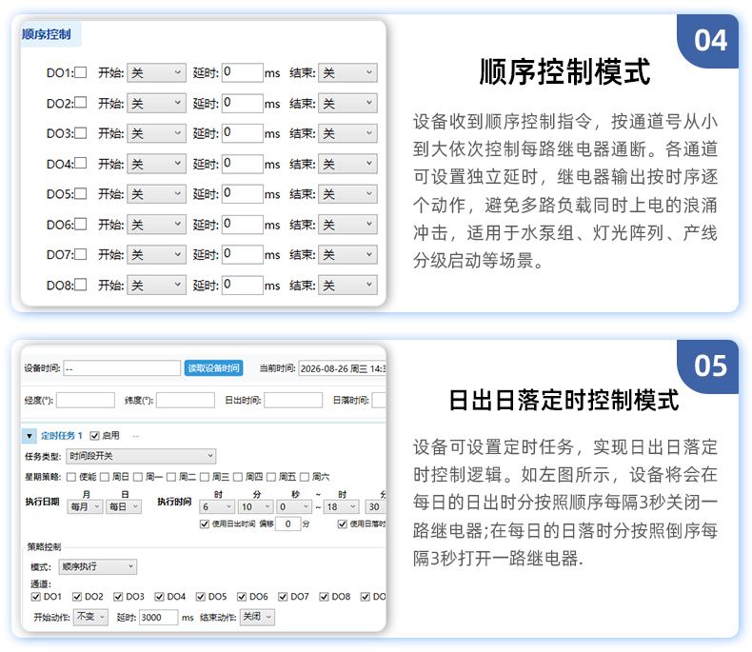Open the 模式 顺序执行 dropdown
Image resolution: width=752 pixels, height=652 pixels.
click(x=98, y=566)
